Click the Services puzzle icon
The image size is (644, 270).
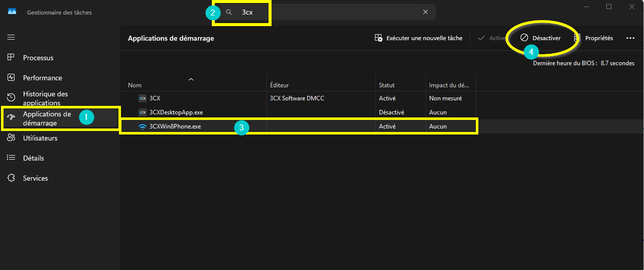(x=11, y=178)
